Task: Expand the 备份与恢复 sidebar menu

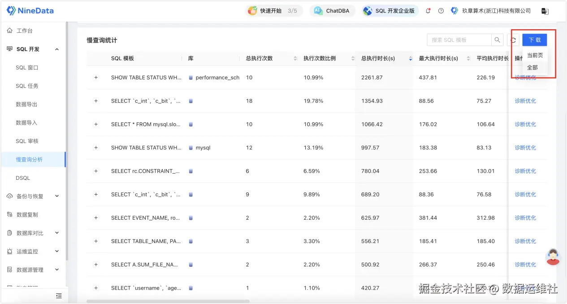Action: click(x=57, y=196)
